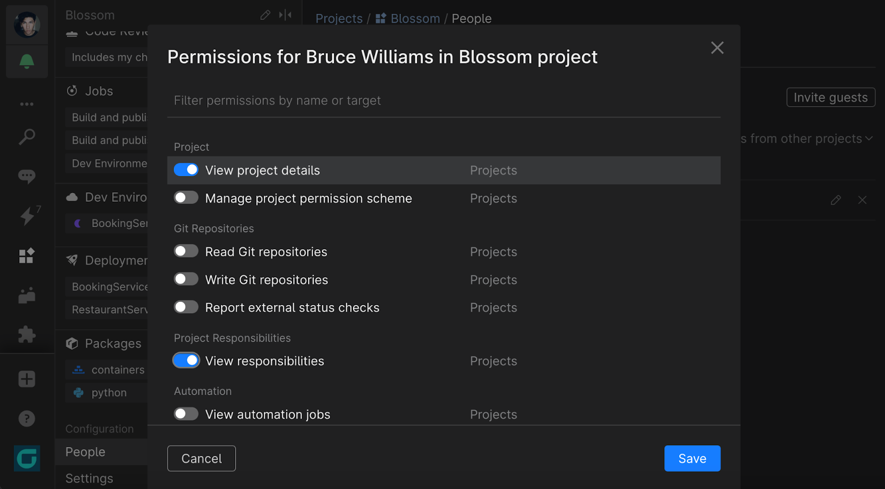Click the Packages box icon

pyautogui.click(x=72, y=343)
